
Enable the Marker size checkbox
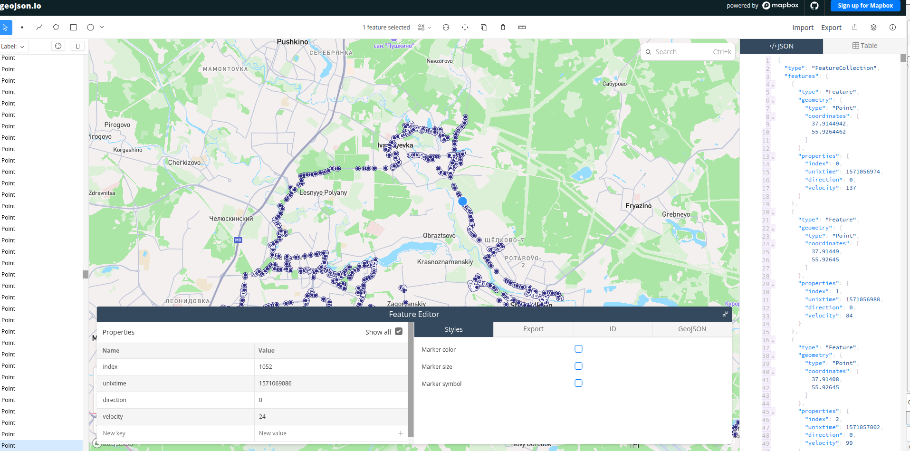coord(578,366)
